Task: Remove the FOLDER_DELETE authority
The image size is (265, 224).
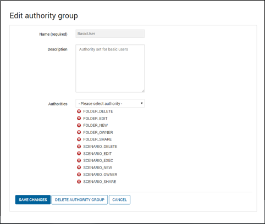Action: pyautogui.click(x=79, y=111)
